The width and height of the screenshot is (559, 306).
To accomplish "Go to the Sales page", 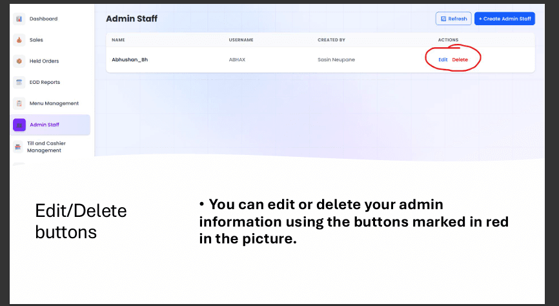I will tap(36, 40).
